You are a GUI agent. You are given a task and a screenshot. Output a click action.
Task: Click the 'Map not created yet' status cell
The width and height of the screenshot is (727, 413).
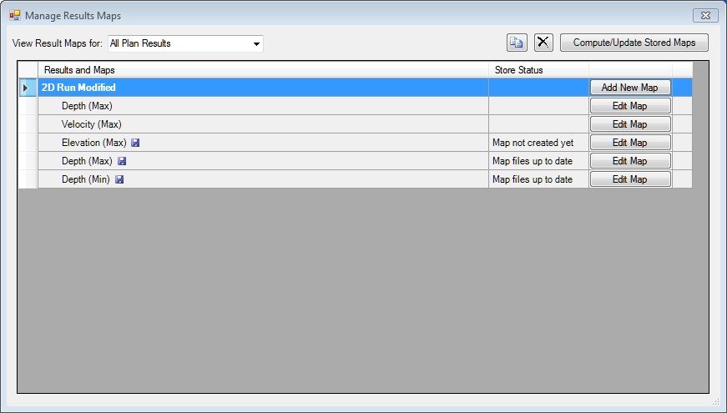[533, 143]
